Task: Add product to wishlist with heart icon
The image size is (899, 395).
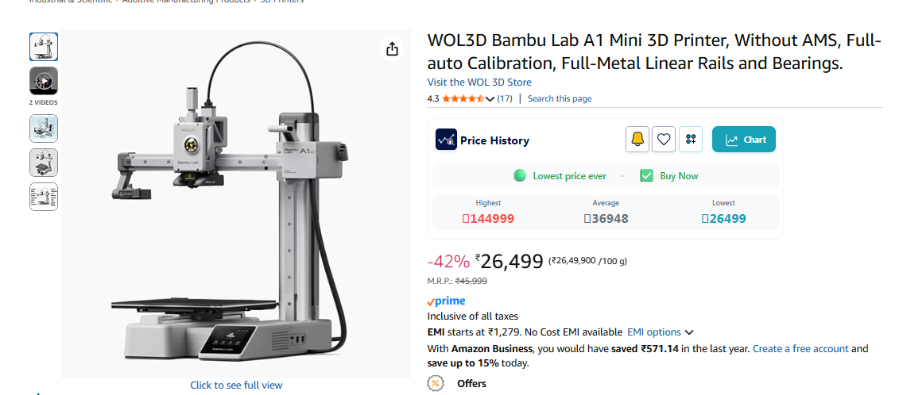Action: pos(664,140)
